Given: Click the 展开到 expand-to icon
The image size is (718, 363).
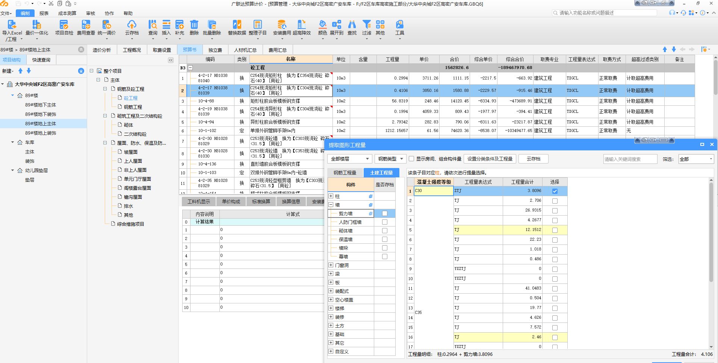Looking at the screenshot, I should (337, 25).
